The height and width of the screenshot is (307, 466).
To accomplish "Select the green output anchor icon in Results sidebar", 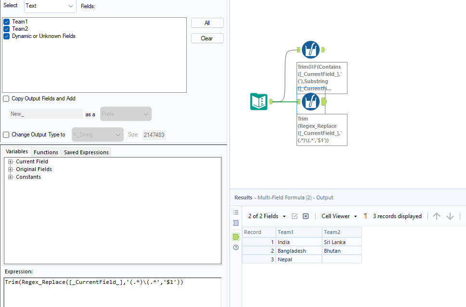I will coord(235,236).
